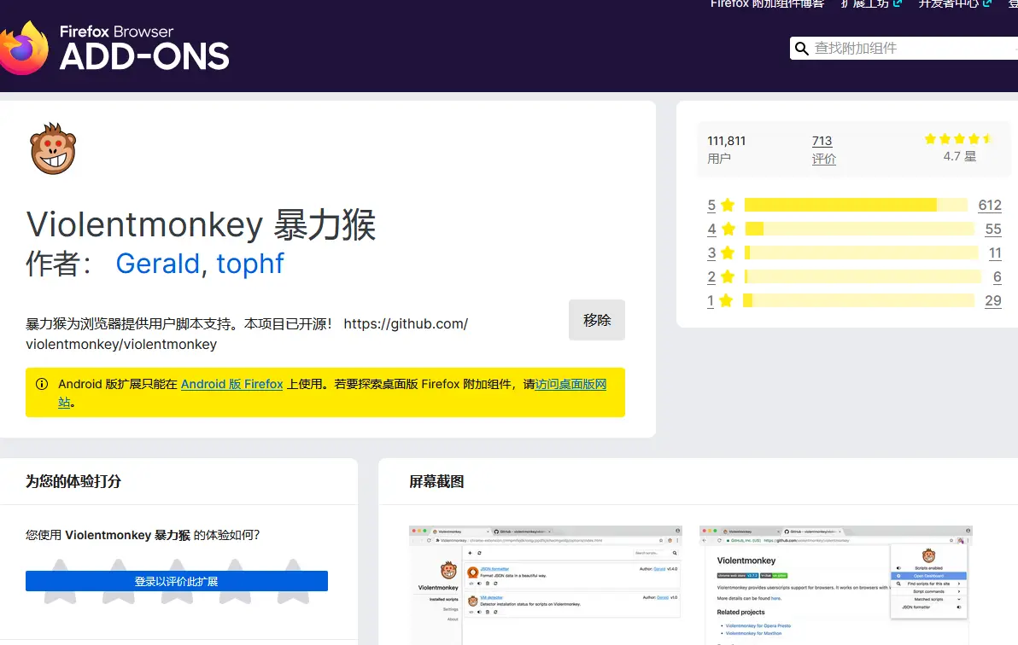Click the 3-star rating bar

[861, 253]
